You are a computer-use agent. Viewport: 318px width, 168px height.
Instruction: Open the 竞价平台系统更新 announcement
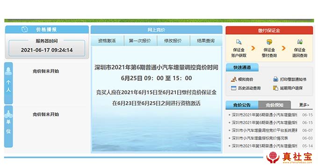[265, 130]
